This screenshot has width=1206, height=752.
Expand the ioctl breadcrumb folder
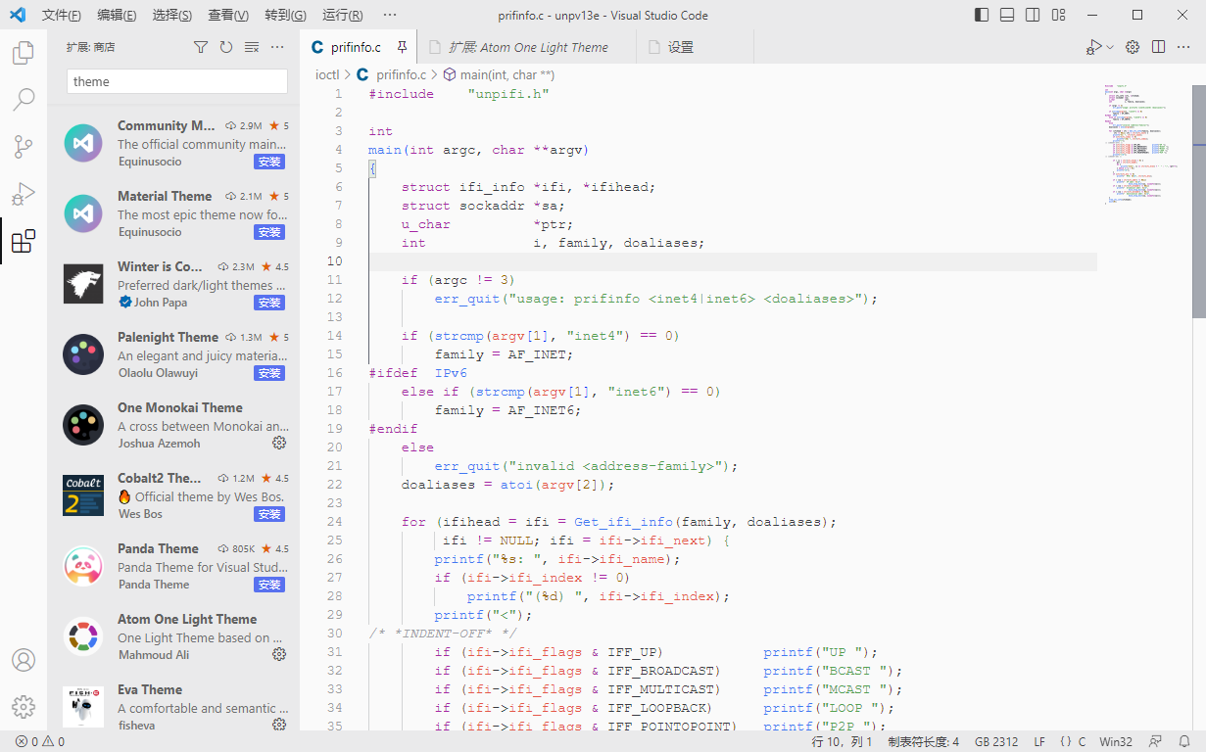[327, 74]
